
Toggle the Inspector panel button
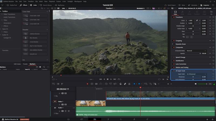(205, 5)
